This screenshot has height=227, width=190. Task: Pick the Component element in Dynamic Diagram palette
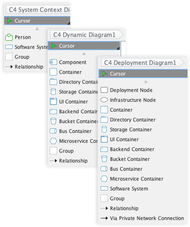[68, 62]
